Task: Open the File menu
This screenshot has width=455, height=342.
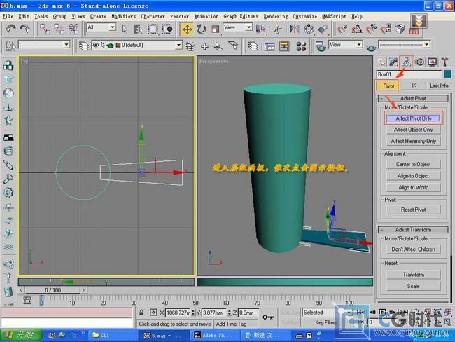Action: tap(8, 16)
